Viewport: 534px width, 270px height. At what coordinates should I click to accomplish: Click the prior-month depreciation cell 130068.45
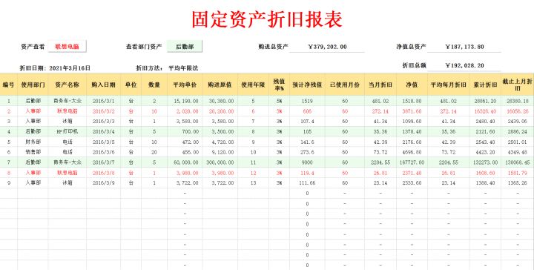[518, 162]
